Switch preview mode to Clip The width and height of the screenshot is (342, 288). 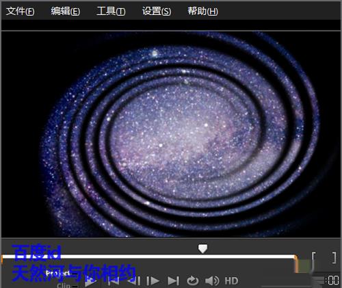tap(64, 285)
